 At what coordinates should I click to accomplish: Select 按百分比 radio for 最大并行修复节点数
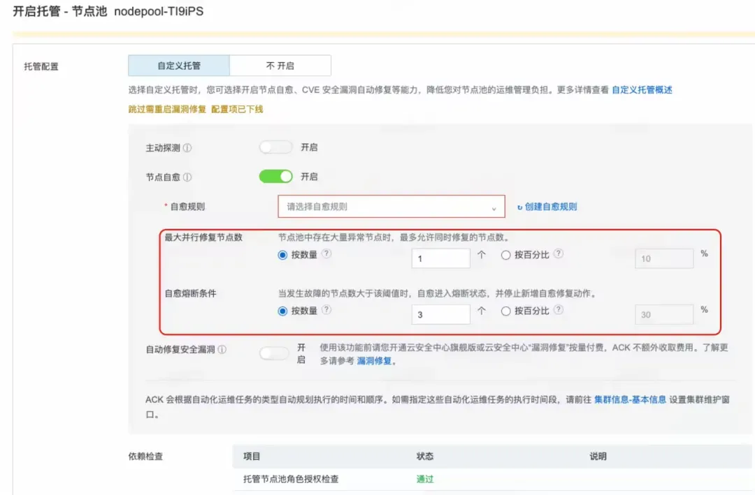pyautogui.click(x=505, y=255)
